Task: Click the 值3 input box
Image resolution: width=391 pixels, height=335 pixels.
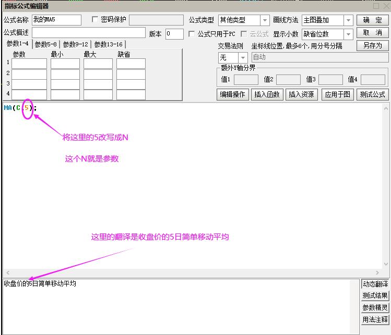Action: pos(330,80)
